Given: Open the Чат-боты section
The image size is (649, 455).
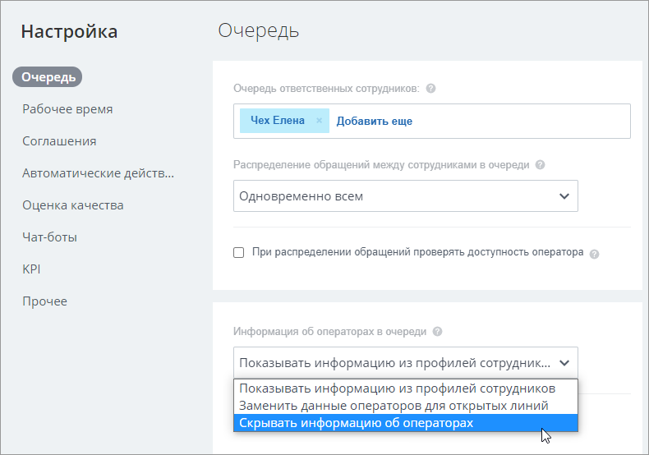Looking at the screenshot, I should 49,237.
